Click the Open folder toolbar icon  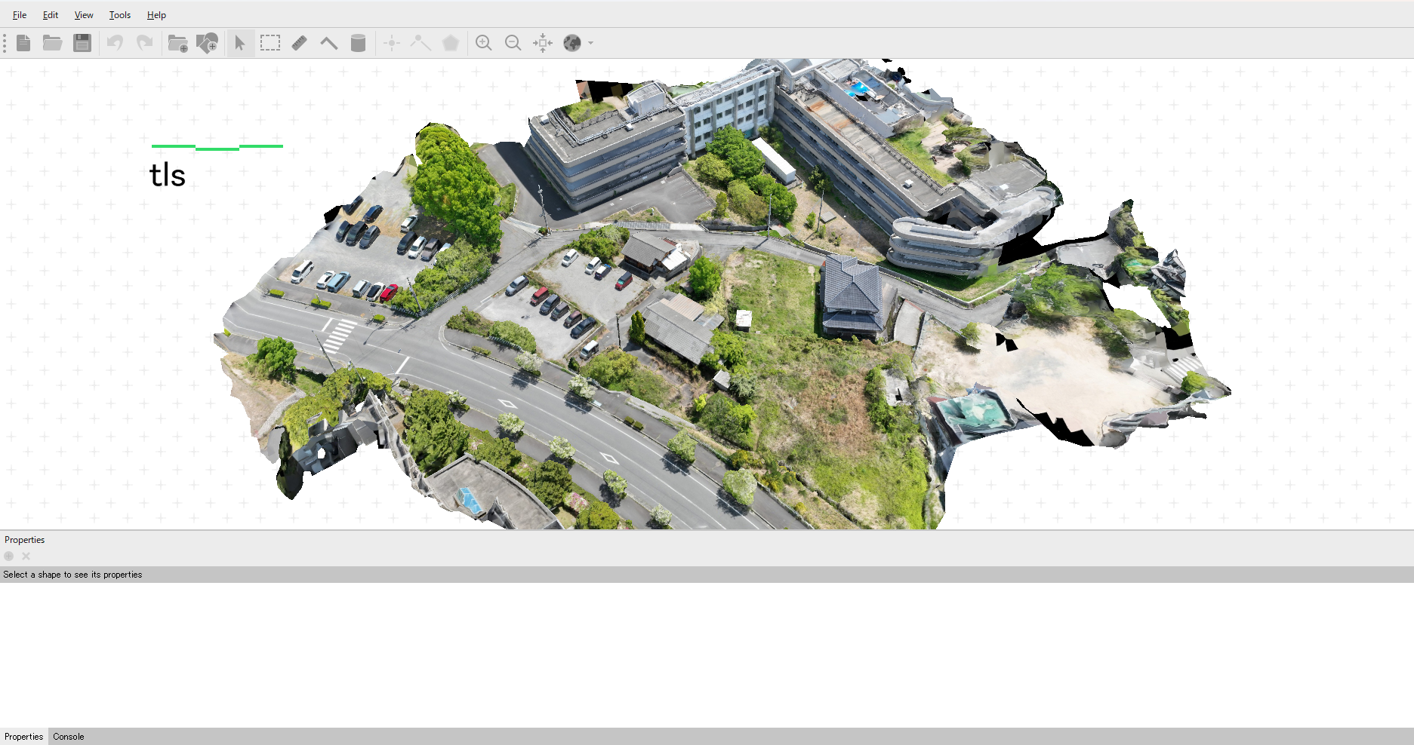point(52,43)
